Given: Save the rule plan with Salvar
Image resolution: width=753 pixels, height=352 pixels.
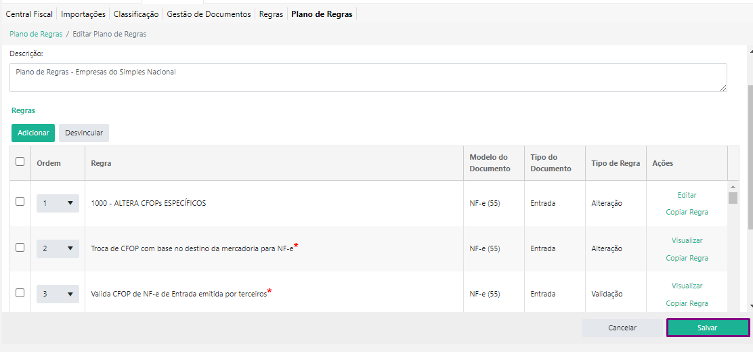Looking at the screenshot, I should pos(708,328).
